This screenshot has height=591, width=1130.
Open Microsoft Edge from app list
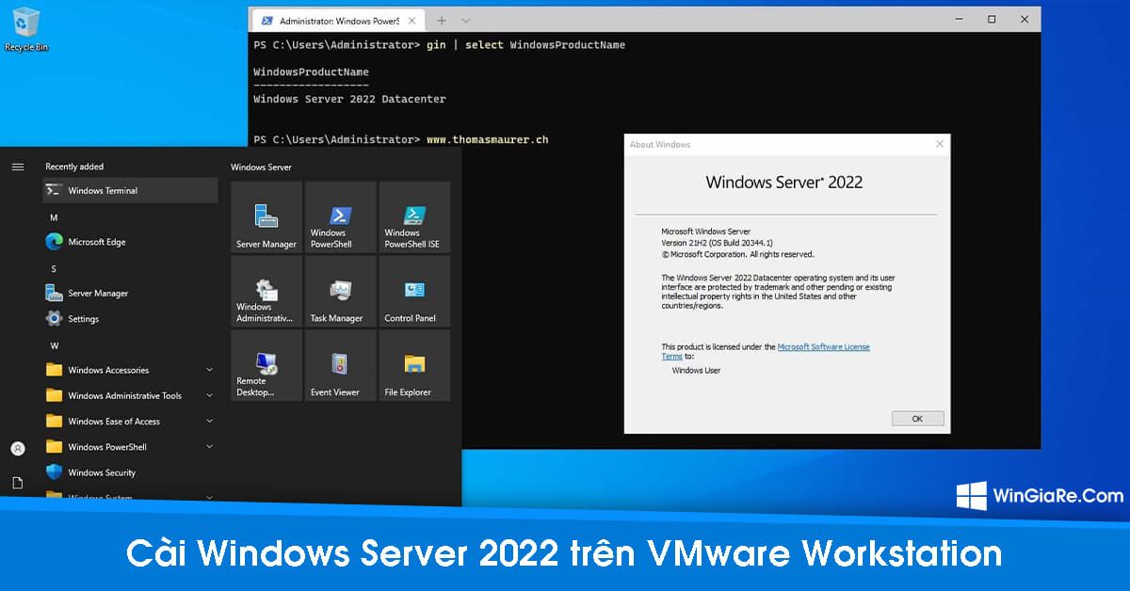tap(130, 242)
